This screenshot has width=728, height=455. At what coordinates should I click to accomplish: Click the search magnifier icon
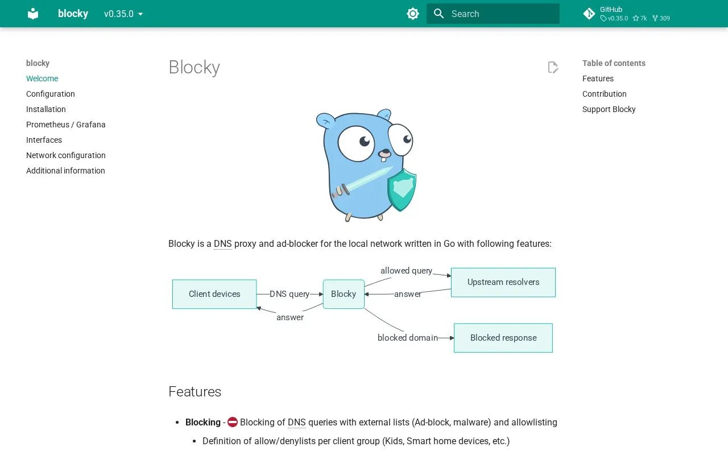(439, 14)
